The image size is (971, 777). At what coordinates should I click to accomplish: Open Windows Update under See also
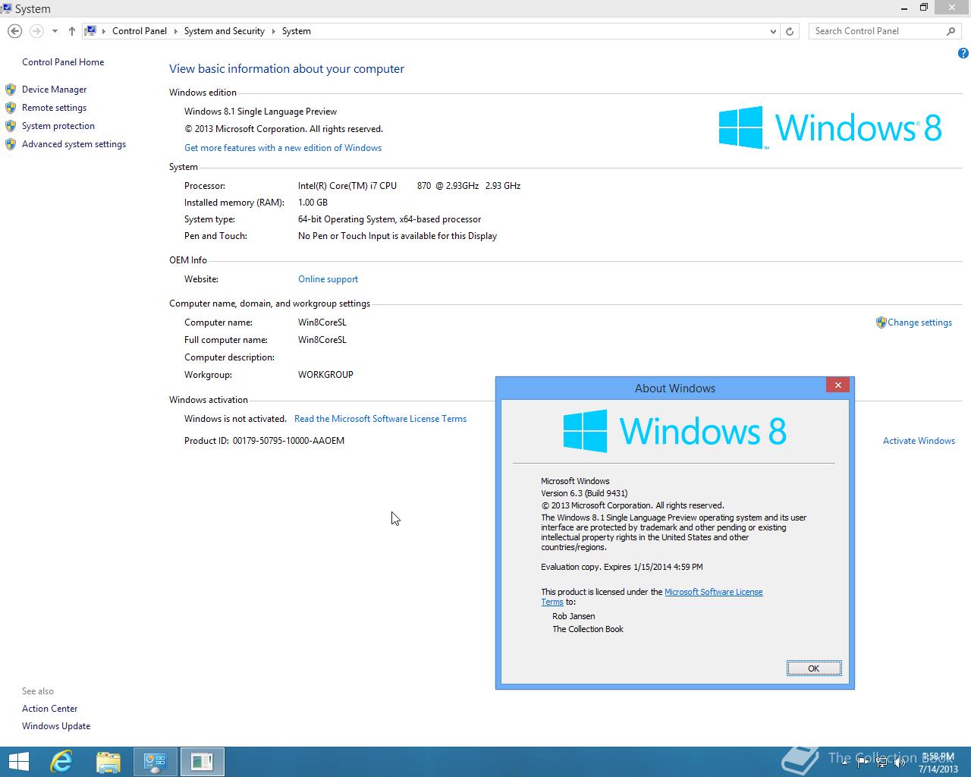point(56,726)
